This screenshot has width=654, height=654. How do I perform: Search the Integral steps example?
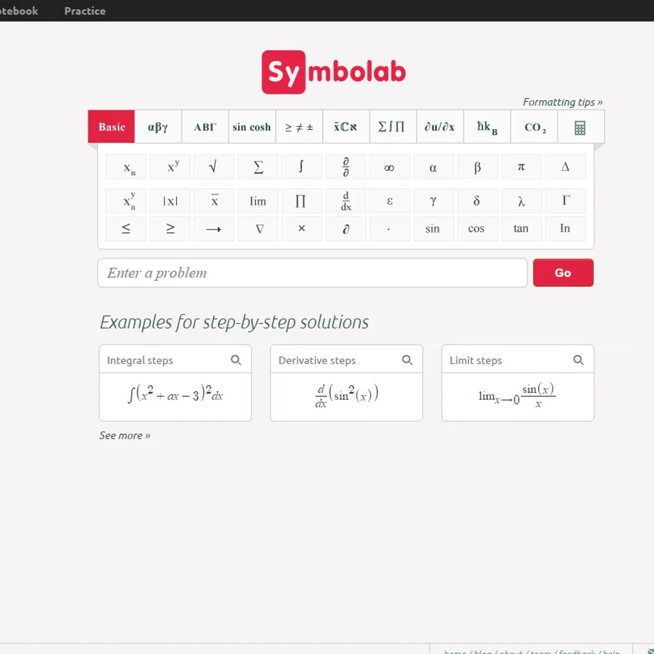coord(235,360)
